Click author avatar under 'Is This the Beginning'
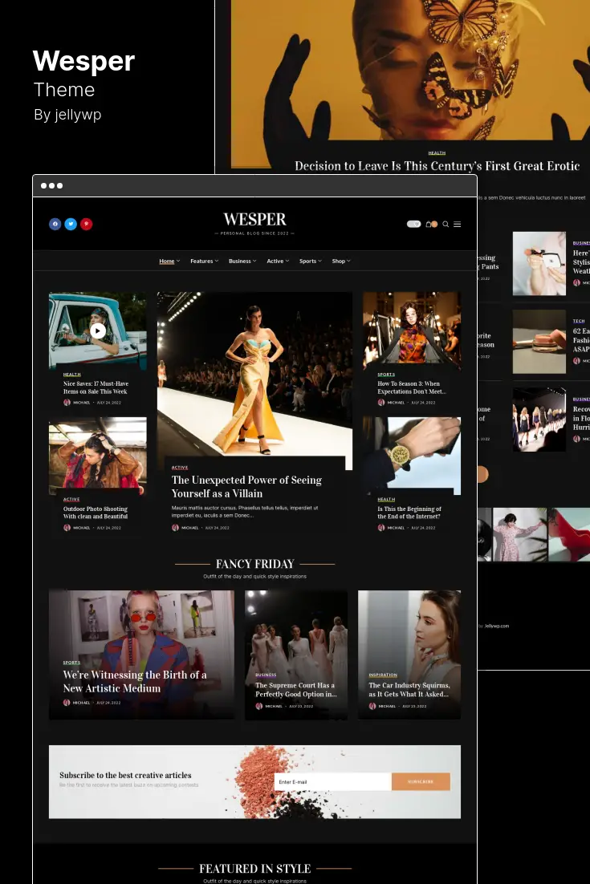Image resolution: width=590 pixels, height=884 pixels. coord(380,528)
